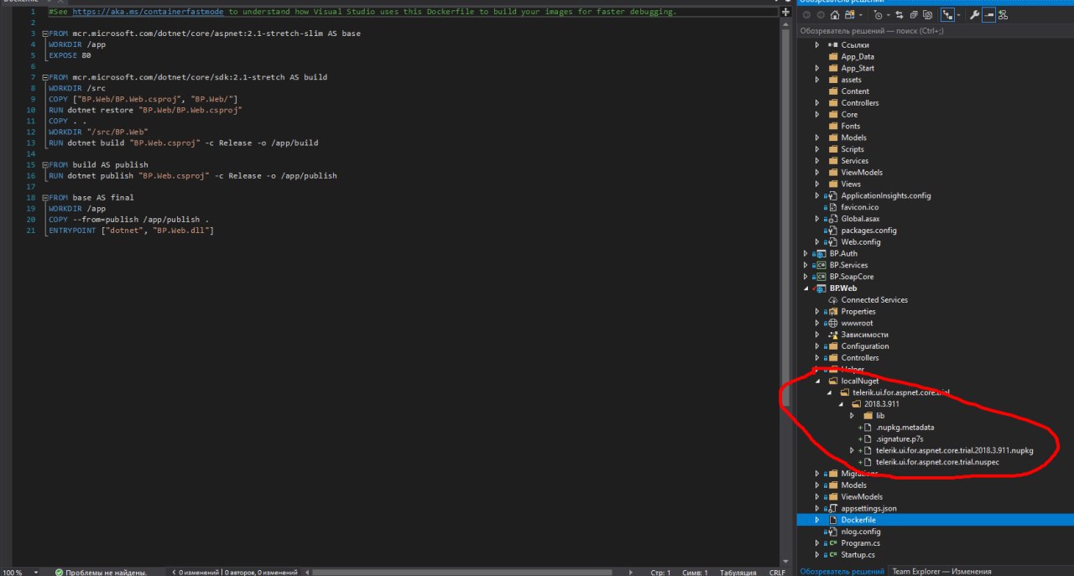
Task: Select the Web.config file
Action: pyautogui.click(x=861, y=242)
